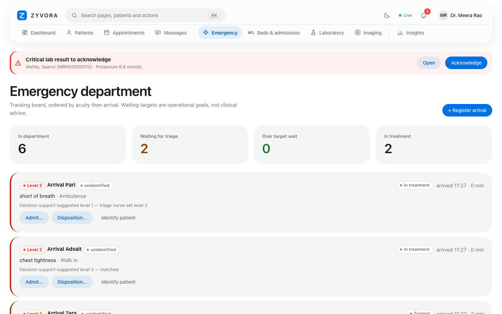The height and width of the screenshot is (314, 502).
Task: Click the Insights bar chart icon
Action: click(x=400, y=32)
